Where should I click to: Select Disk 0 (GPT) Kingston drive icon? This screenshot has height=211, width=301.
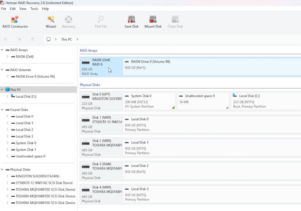(x=86, y=97)
